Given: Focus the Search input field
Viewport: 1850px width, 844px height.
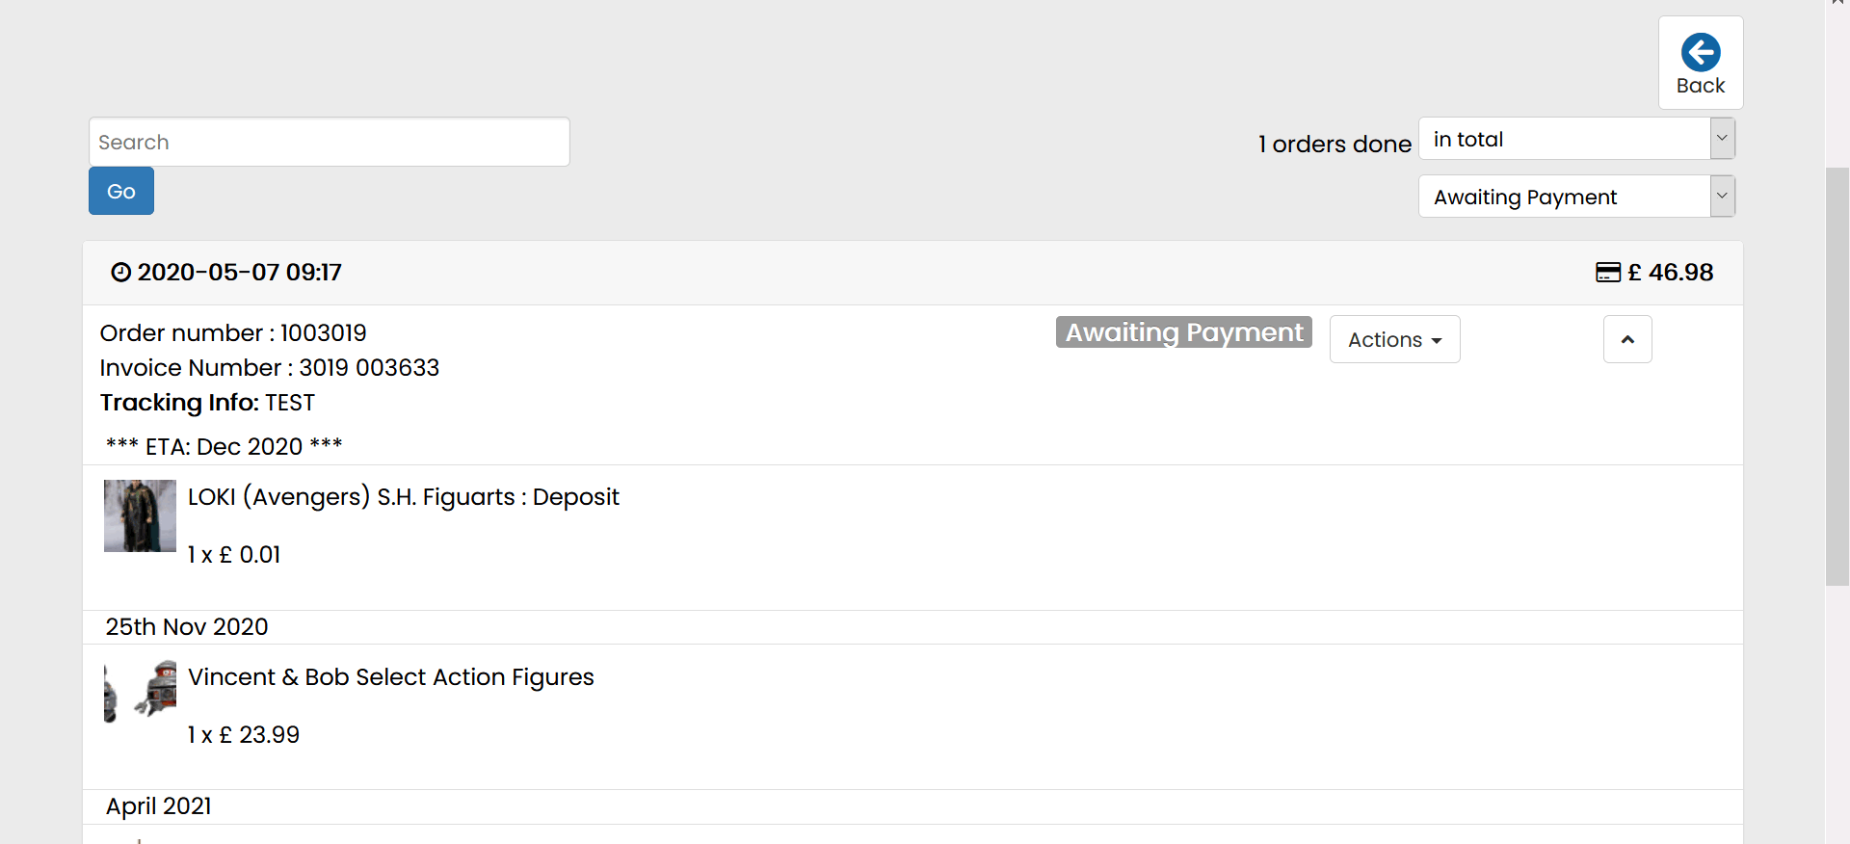Looking at the screenshot, I should (329, 142).
